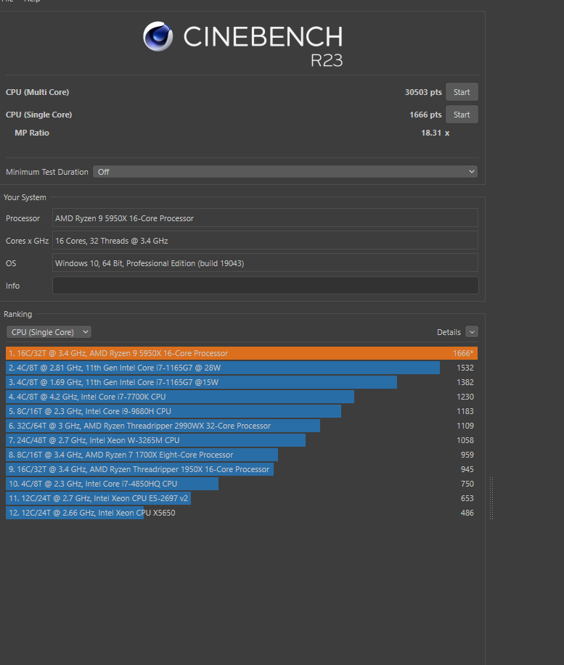Click the Cores x GHz field
564x665 pixels.
coord(265,241)
